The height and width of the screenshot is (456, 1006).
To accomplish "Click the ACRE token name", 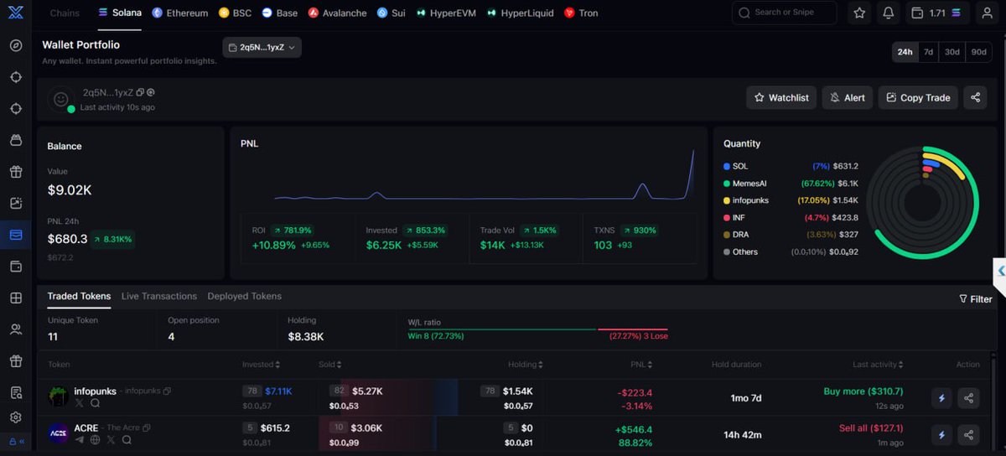I will point(86,428).
